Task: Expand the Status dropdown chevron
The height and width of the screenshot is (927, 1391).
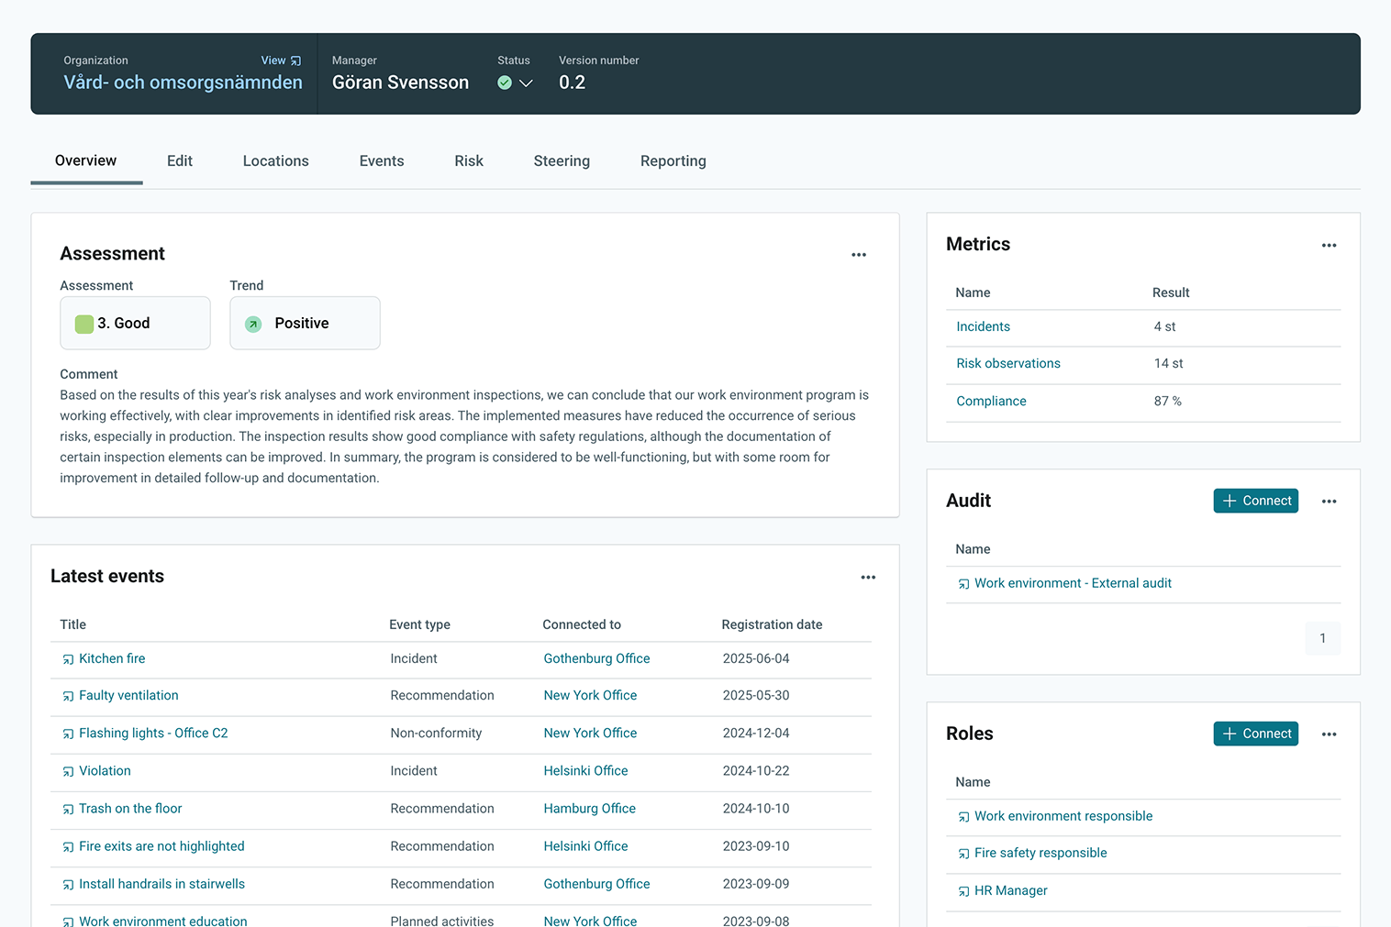Action: point(526,83)
